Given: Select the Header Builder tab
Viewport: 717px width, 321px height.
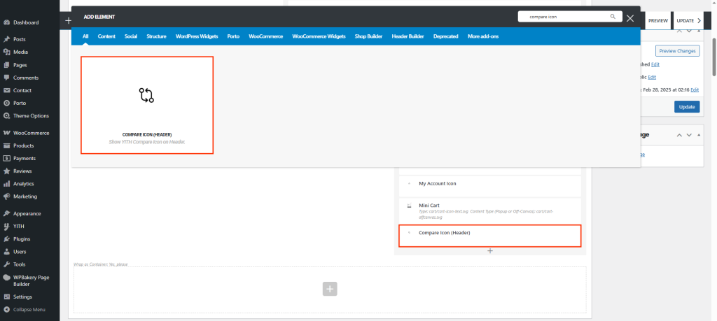Looking at the screenshot, I should (x=408, y=36).
